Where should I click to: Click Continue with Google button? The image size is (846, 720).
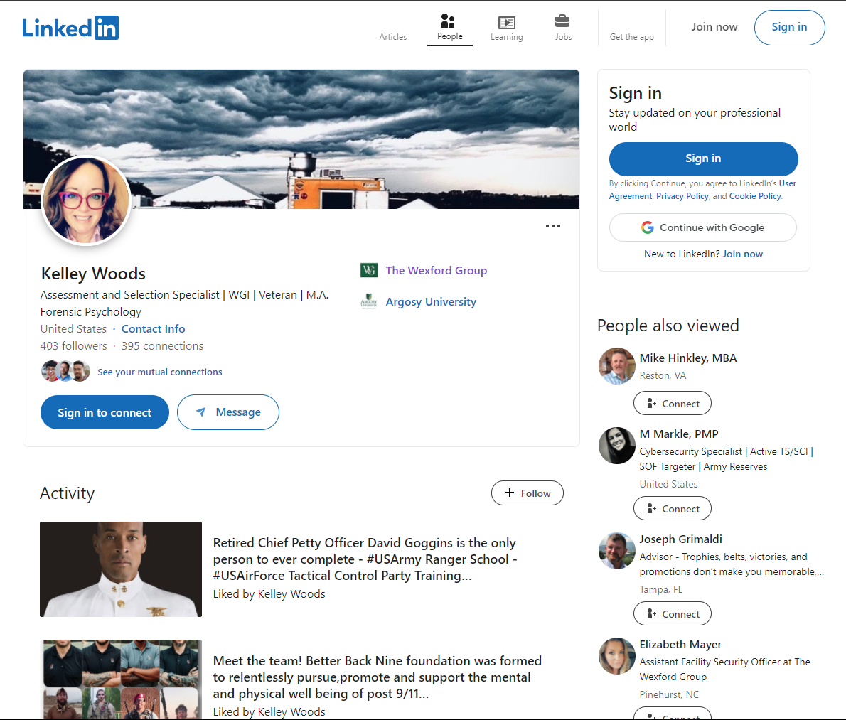coord(703,227)
